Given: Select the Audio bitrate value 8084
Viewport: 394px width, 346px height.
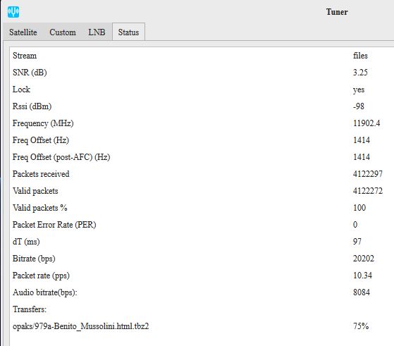Looking at the screenshot, I should 362,292.
